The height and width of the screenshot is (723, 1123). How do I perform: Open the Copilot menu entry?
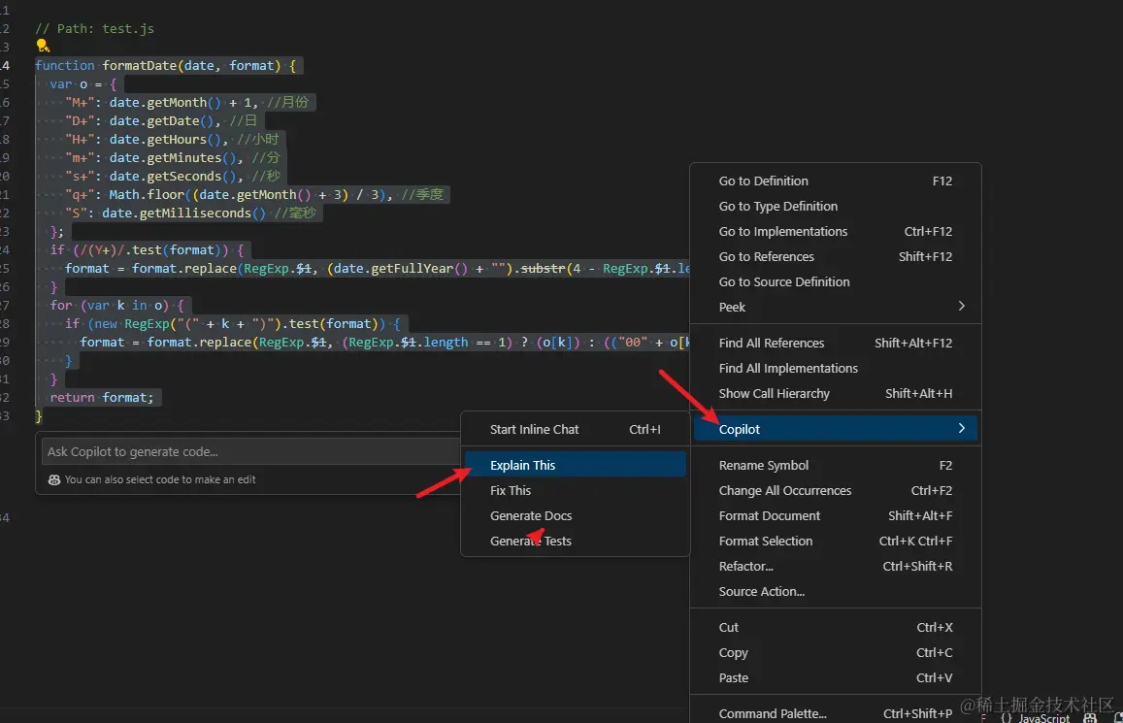[x=835, y=429]
